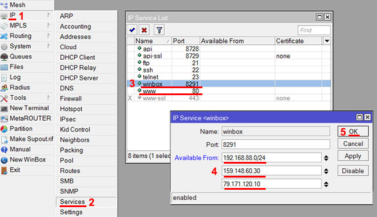Click up/down arrows beside 79.171.120.10

pos(326,185)
